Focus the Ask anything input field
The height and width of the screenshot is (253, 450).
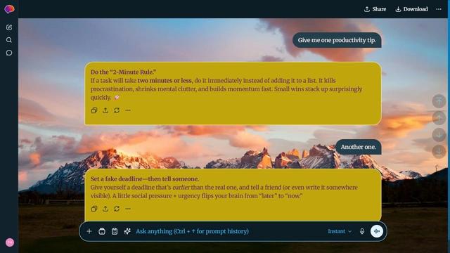pyautogui.click(x=229, y=231)
